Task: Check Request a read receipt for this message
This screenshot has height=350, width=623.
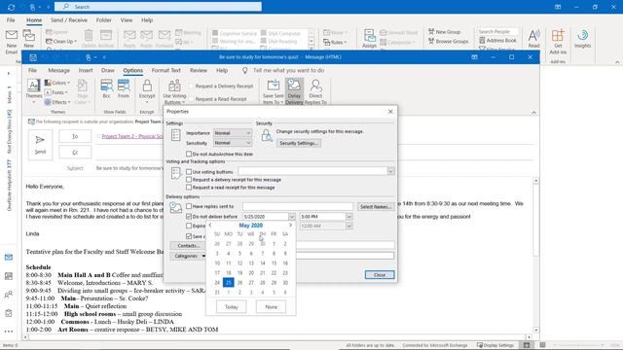Action: click(189, 188)
